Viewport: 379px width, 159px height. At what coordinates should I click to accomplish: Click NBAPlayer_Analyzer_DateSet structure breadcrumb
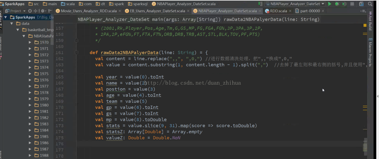click(114, 19)
